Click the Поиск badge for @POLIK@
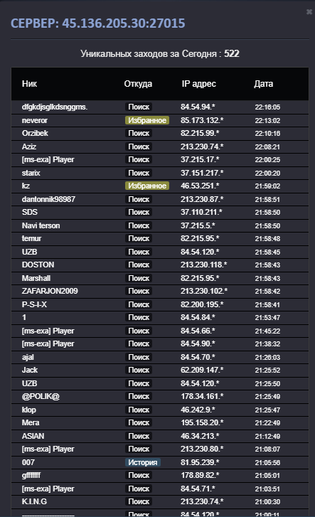 tap(139, 397)
